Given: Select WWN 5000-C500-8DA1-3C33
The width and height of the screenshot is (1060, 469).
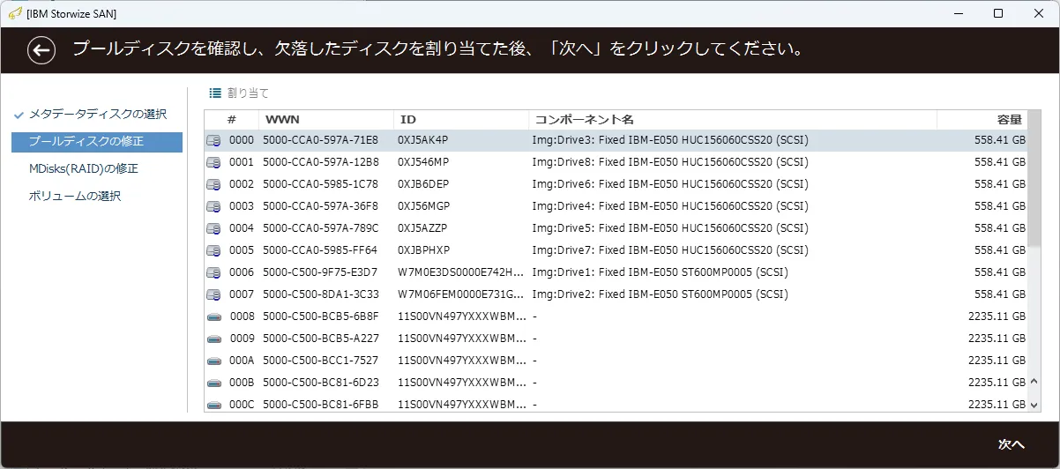Looking at the screenshot, I should coord(320,294).
